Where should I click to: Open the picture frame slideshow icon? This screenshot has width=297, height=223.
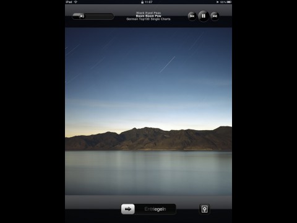204,209
